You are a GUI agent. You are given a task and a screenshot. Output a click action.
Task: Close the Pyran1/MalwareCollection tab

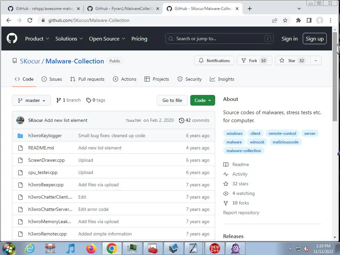[x=158, y=9]
